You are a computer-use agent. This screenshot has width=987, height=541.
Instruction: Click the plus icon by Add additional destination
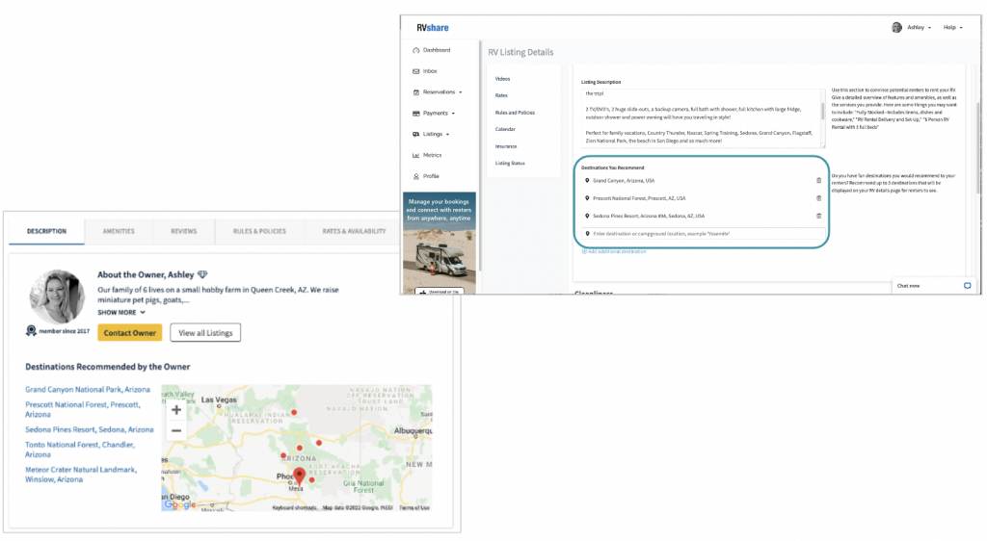(584, 251)
